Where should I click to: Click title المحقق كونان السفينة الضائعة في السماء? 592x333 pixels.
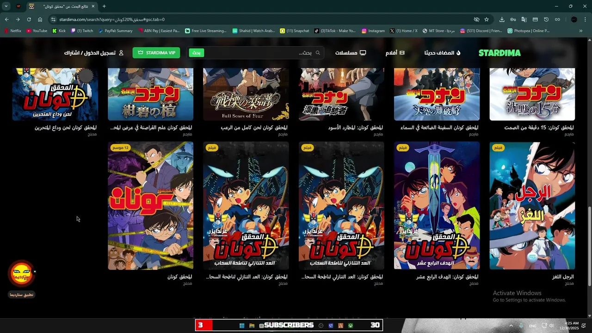pos(439,128)
